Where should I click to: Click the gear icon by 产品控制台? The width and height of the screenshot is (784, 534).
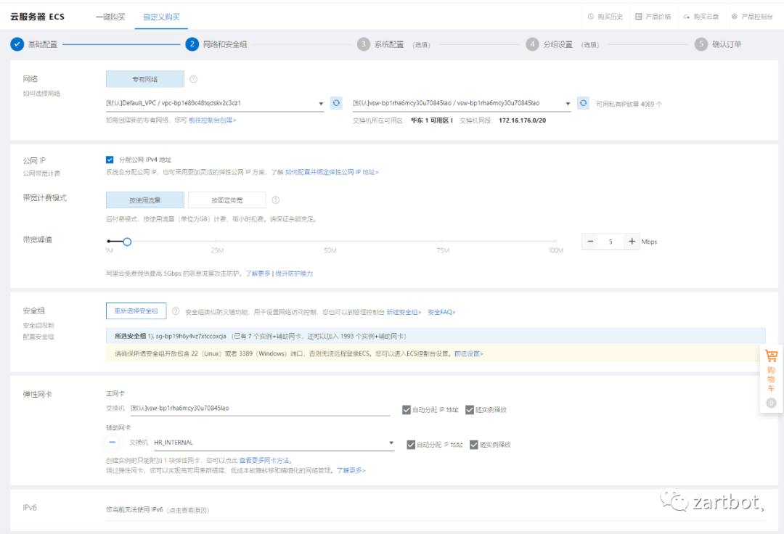[x=735, y=17]
